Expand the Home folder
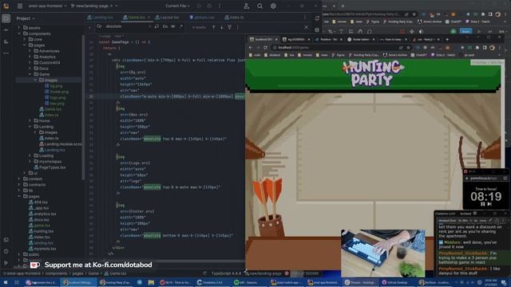The height and width of the screenshot is (287, 511). coord(30,120)
